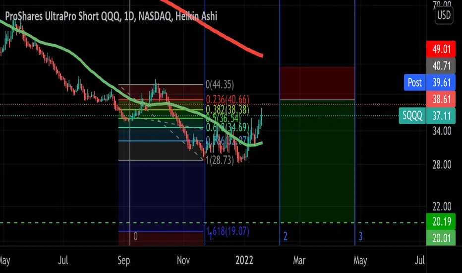Click the time zone marker labeled 0
This screenshot has height=273, width=462.
pos(135,236)
